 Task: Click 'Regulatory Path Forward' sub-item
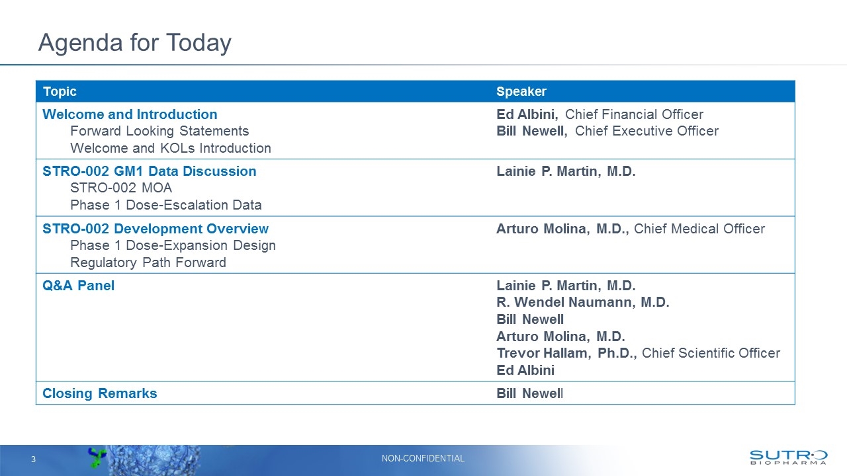pos(148,262)
